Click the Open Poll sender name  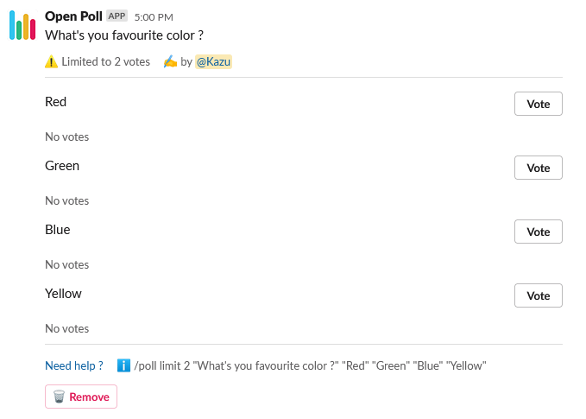73,16
